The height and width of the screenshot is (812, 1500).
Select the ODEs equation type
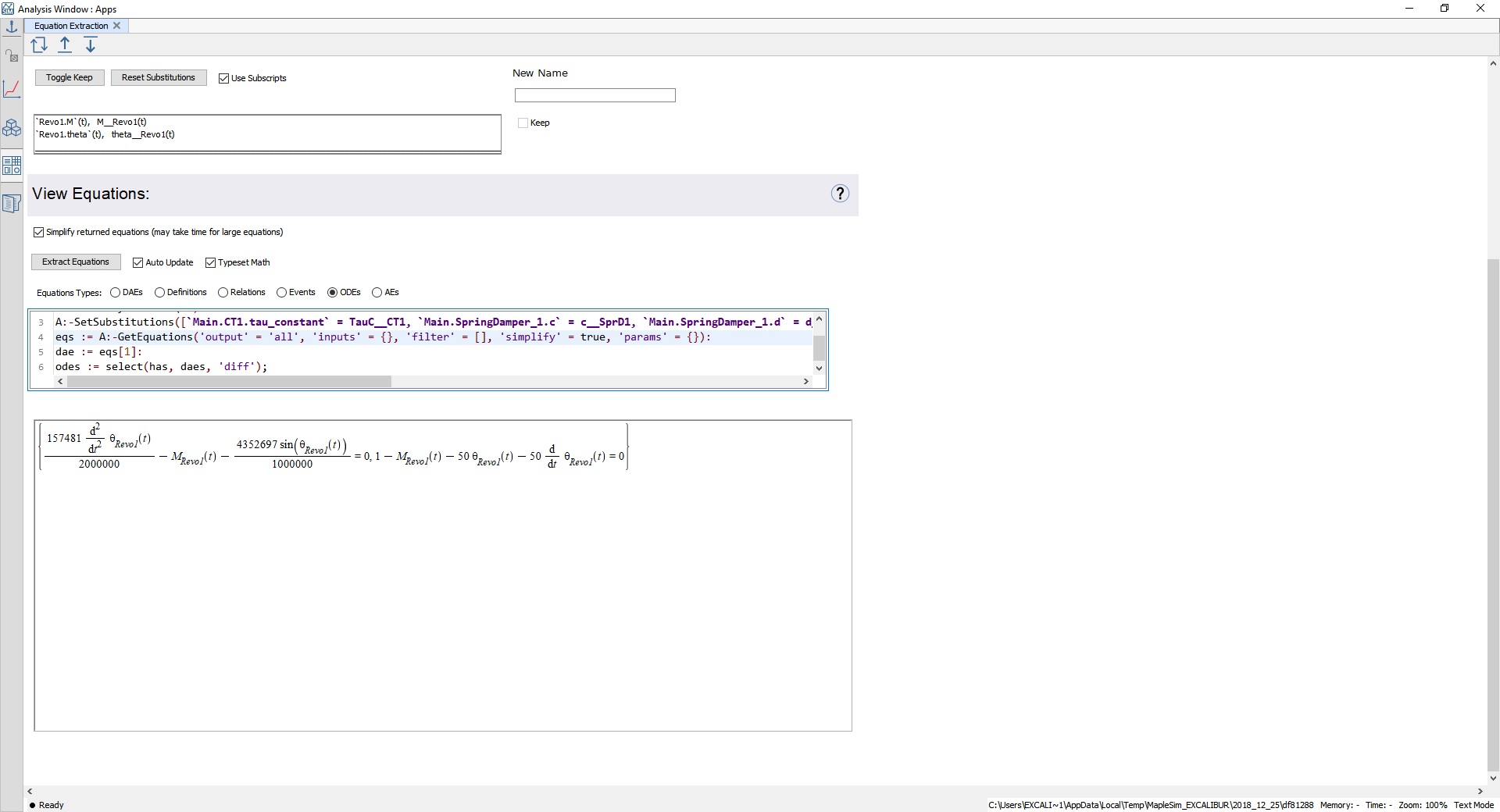[x=333, y=292]
